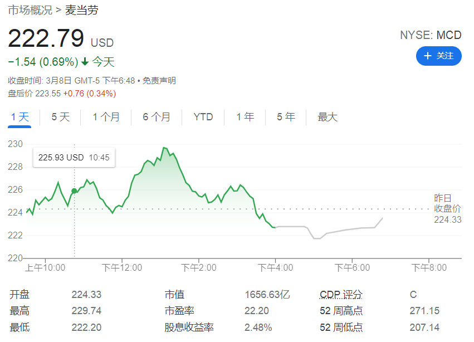
Task: Click the 免责声明 disclaimer link
Action: click(159, 81)
